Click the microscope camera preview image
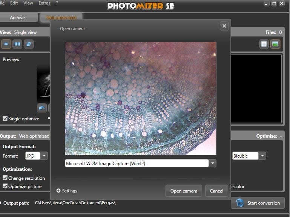 [x=140, y=98]
